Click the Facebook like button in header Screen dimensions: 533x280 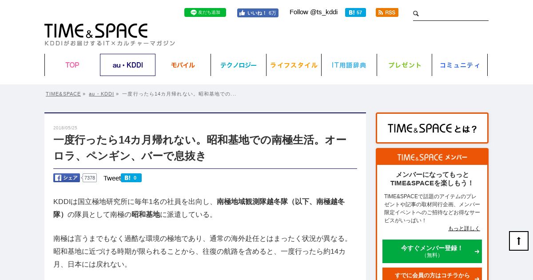coord(258,13)
